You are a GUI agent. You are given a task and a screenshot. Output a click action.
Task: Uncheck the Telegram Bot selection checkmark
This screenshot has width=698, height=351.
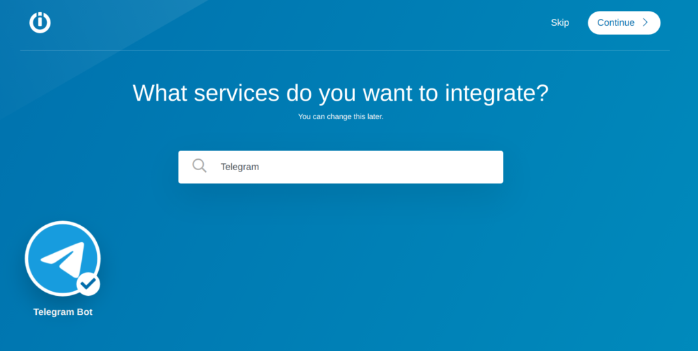[88, 284]
